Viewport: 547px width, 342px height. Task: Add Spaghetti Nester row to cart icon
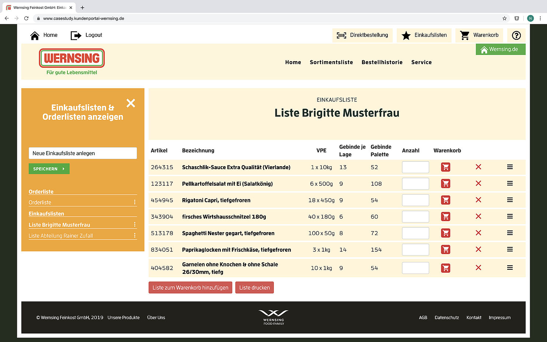pyautogui.click(x=446, y=233)
